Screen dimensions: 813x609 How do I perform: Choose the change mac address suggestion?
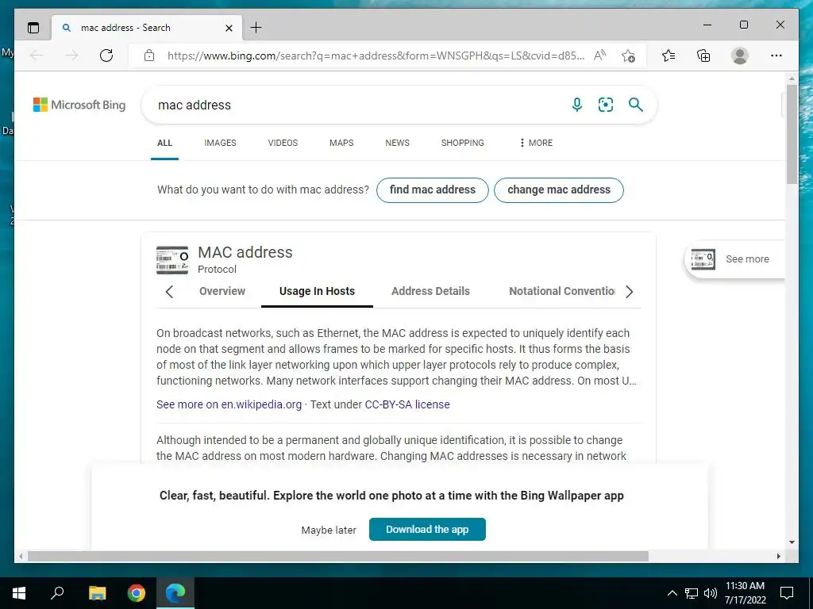coord(559,190)
